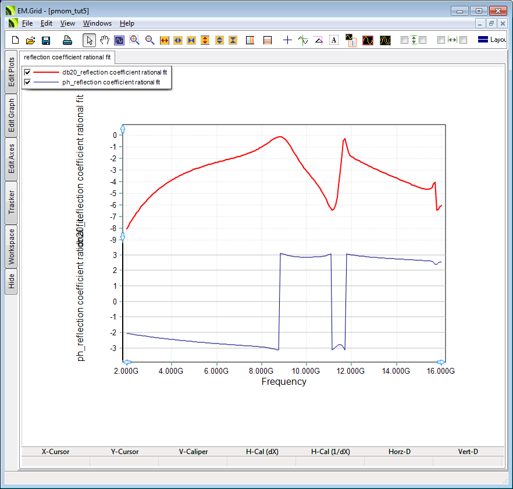
Task: Uncheck the db20_reflection coefficient legend checkbox
Action: [27, 72]
